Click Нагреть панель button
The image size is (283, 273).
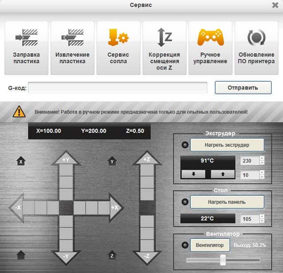coord(227,202)
